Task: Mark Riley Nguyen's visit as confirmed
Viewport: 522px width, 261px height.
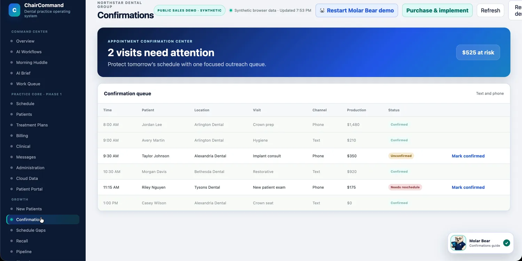Action: click(468, 187)
